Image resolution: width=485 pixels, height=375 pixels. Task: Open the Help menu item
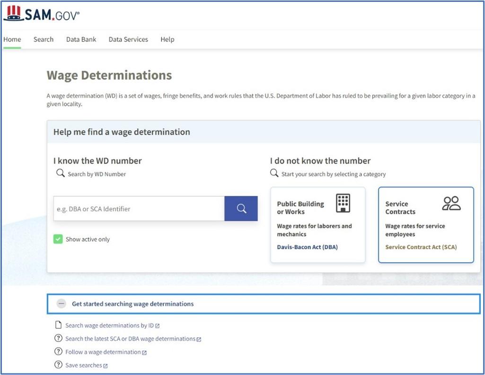pos(168,40)
